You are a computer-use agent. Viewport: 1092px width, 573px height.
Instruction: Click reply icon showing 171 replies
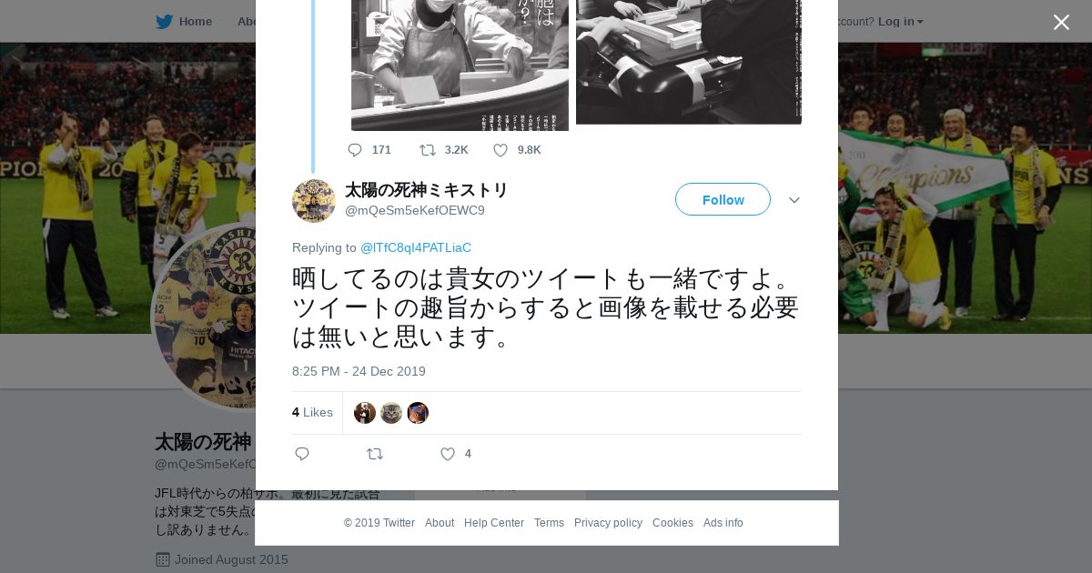[x=355, y=150]
